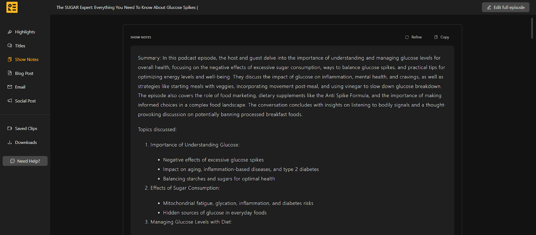
Task: Open the Need Help support dialog
Action: [25, 161]
